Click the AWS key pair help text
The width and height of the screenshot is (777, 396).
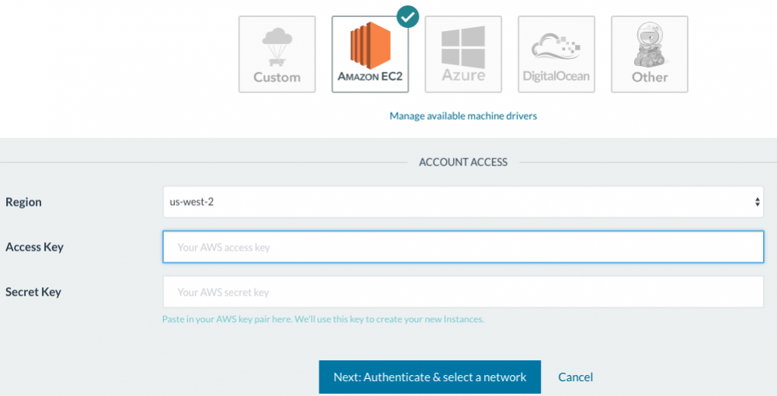pos(322,319)
